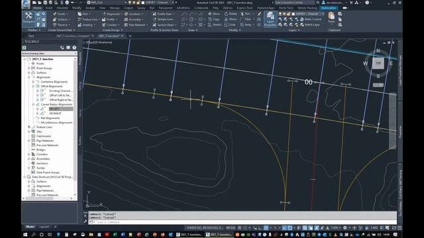Click the Type a command input field
The height and width of the screenshot is (238, 424).
(243, 222)
